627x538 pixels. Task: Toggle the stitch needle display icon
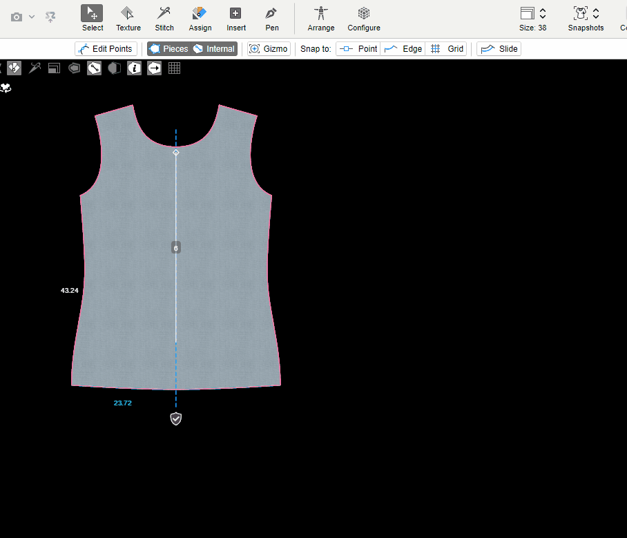(35, 68)
